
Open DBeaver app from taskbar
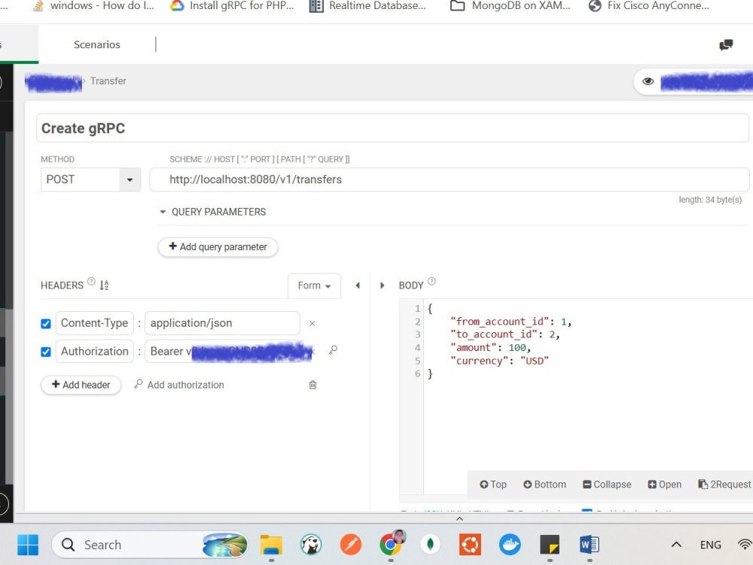tap(311, 545)
